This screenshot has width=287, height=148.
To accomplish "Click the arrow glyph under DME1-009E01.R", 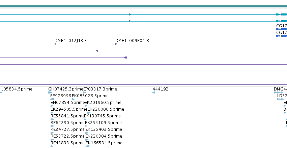I will (116, 44).
